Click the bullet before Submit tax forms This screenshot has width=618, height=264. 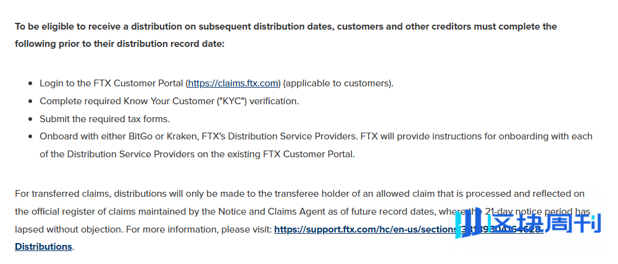[x=30, y=119]
